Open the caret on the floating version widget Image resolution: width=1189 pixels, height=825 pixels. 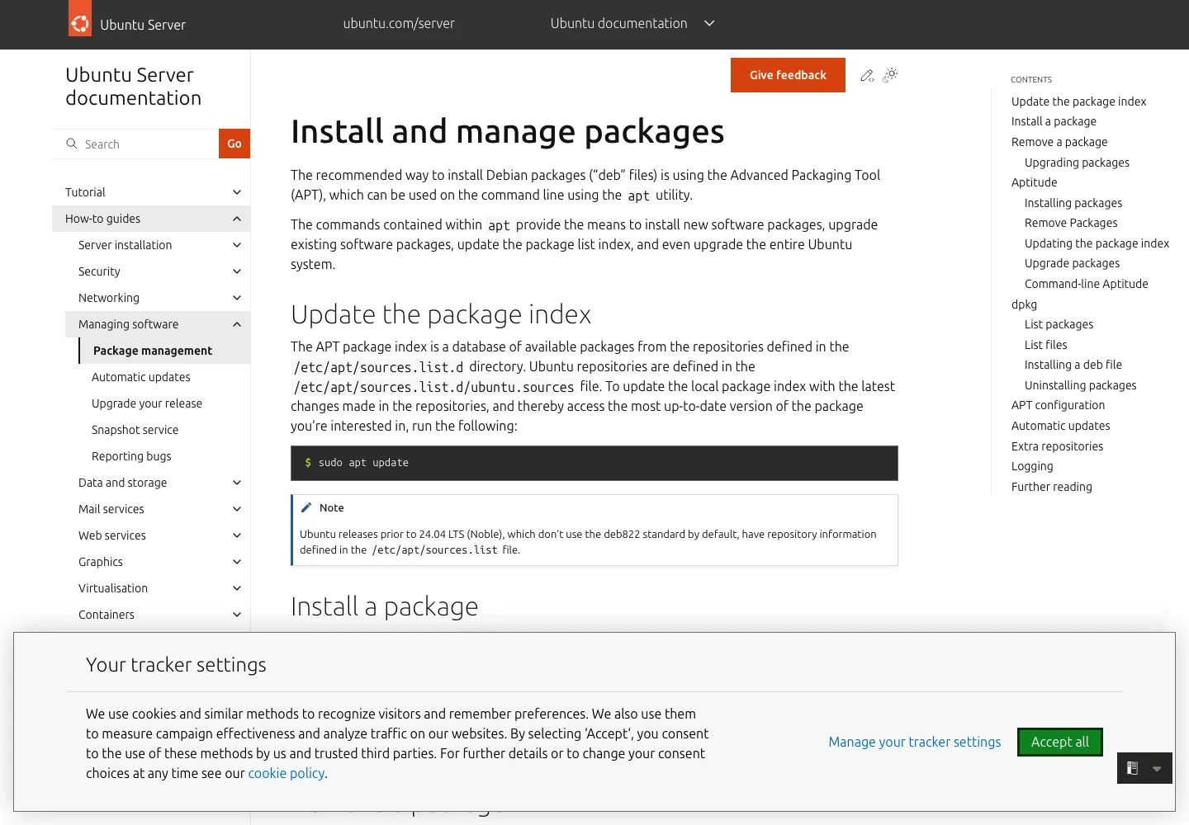(1157, 769)
